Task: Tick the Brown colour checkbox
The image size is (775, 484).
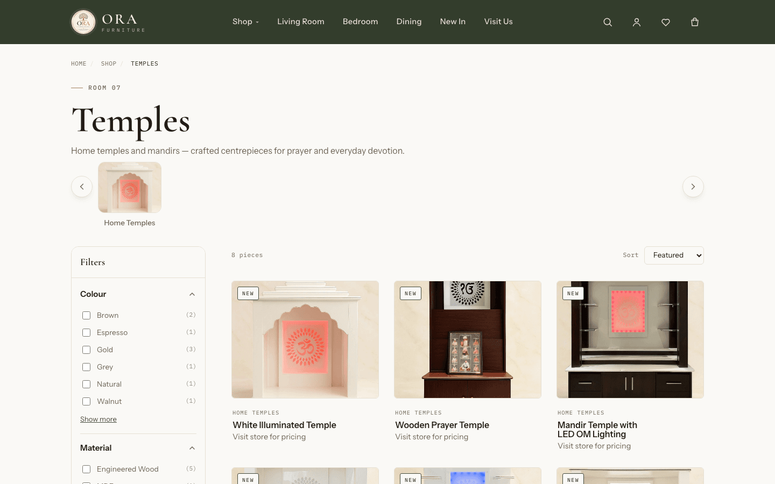Action: [86, 315]
